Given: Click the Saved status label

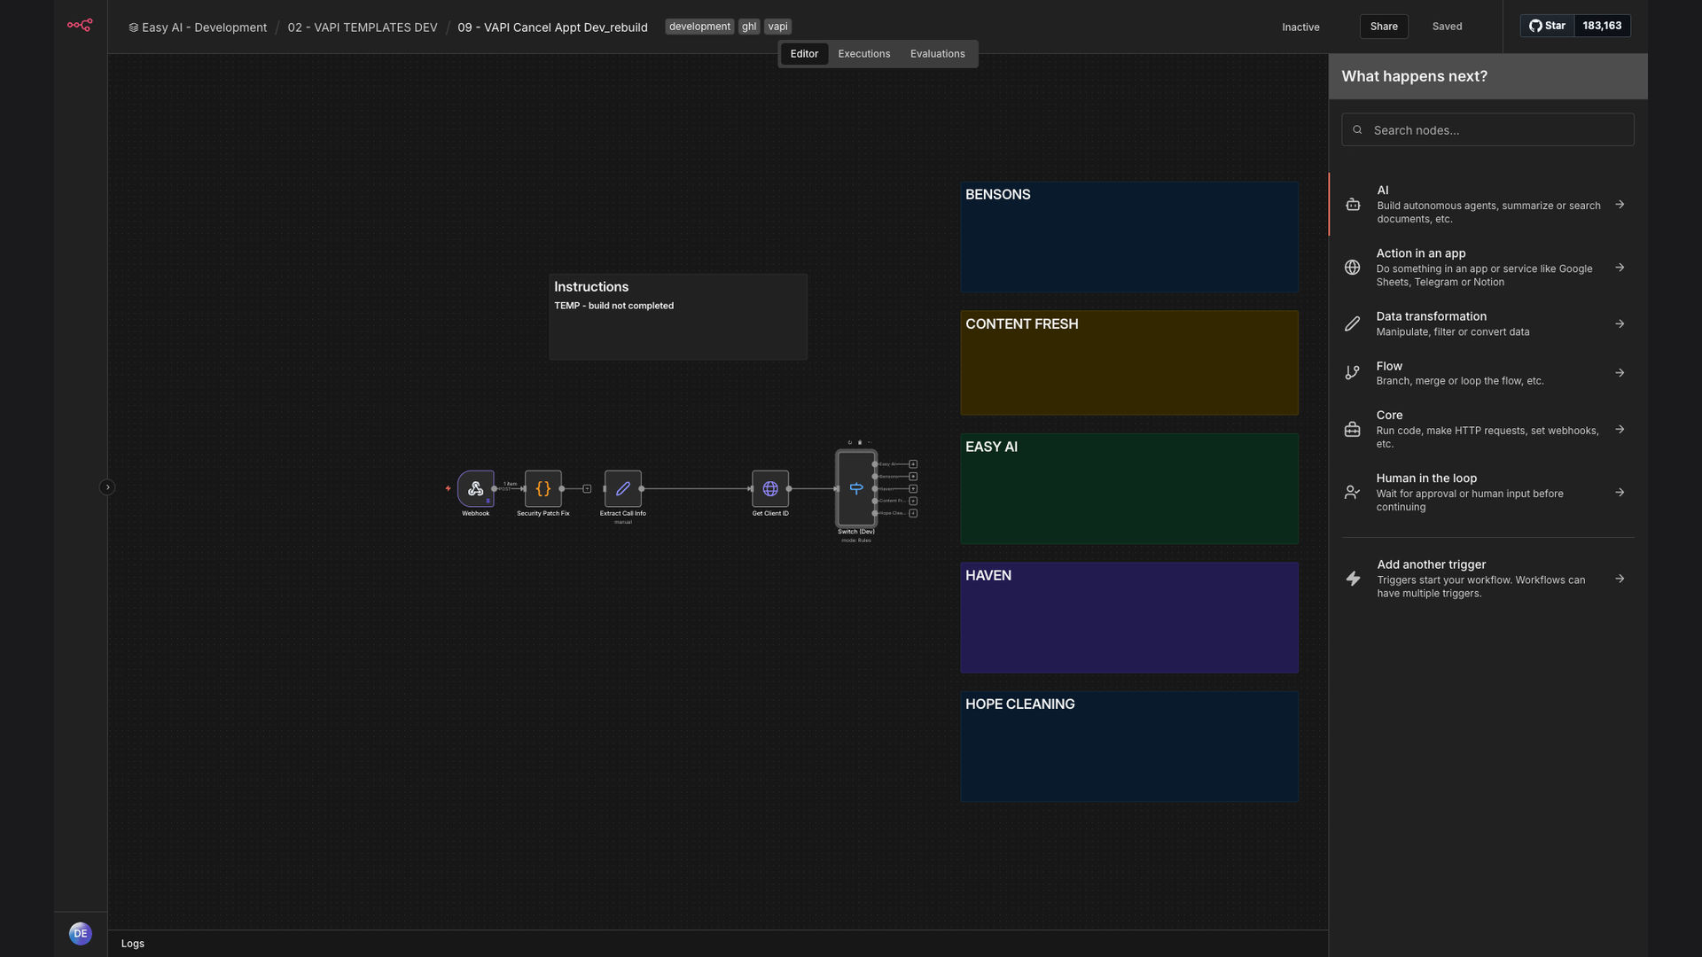Looking at the screenshot, I should click(1447, 27).
